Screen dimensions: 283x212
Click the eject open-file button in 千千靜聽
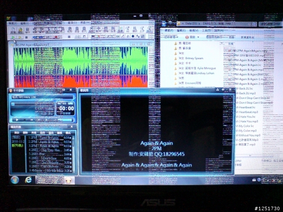click(x=46, y=120)
